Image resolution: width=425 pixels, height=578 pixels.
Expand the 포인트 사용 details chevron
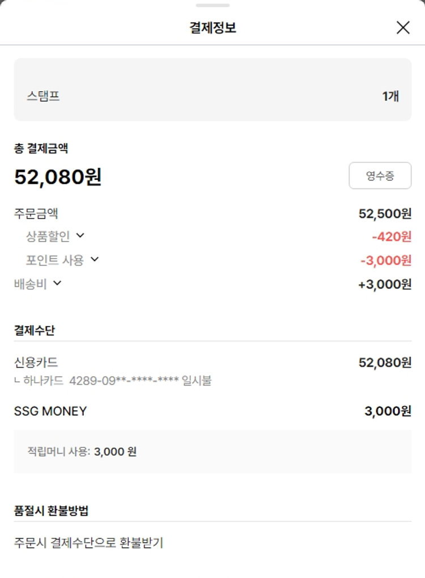(95, 259)
